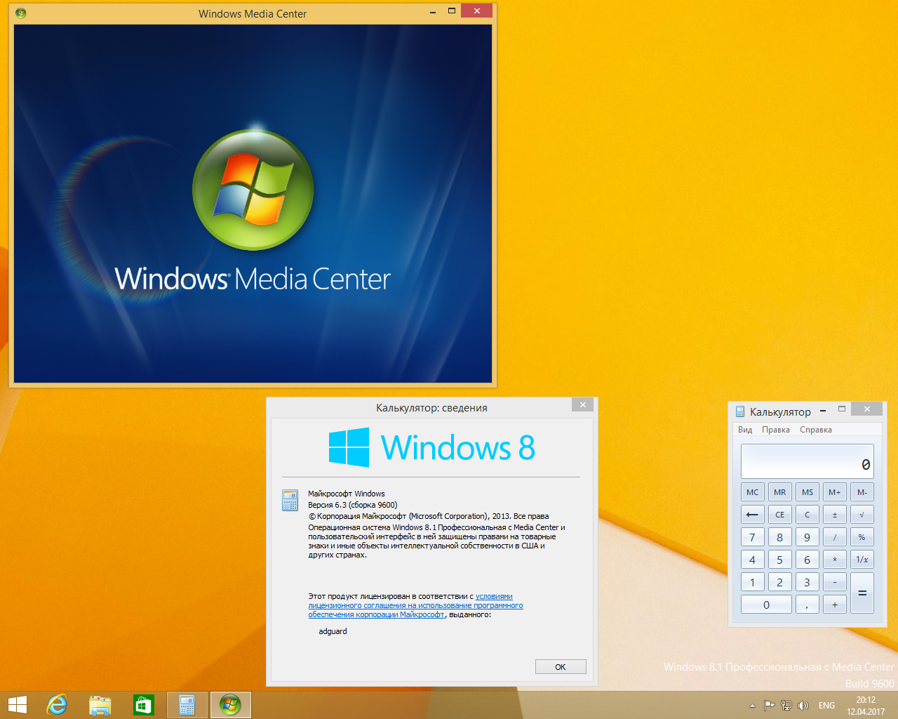The image size is (898, 719).
Task: Show hidden tray icons arrow
Action: [x=752, y=706]
